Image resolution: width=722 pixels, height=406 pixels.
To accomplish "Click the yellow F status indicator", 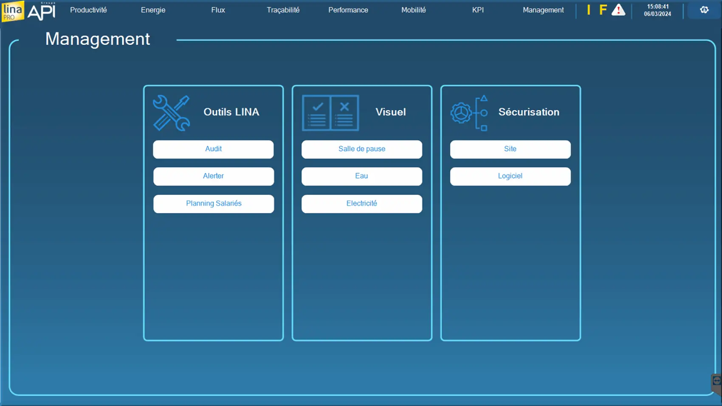I will [603, 10].
